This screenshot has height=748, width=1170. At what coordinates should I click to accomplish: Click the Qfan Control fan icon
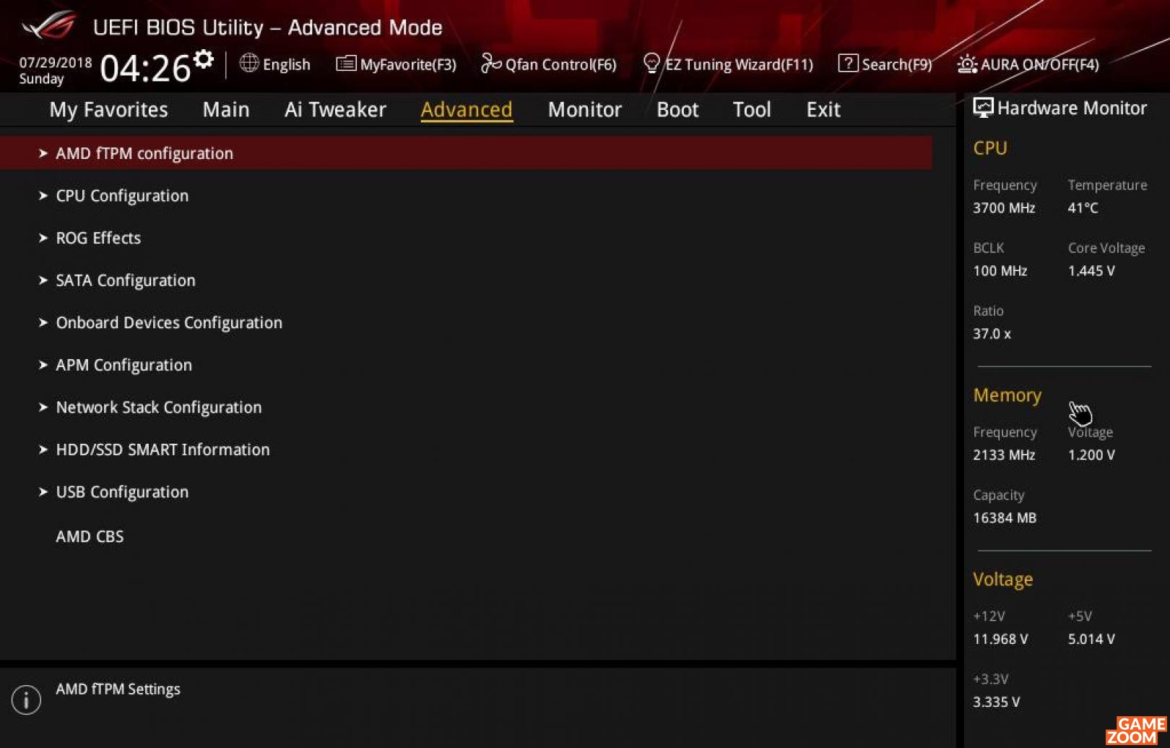[490, 64]
